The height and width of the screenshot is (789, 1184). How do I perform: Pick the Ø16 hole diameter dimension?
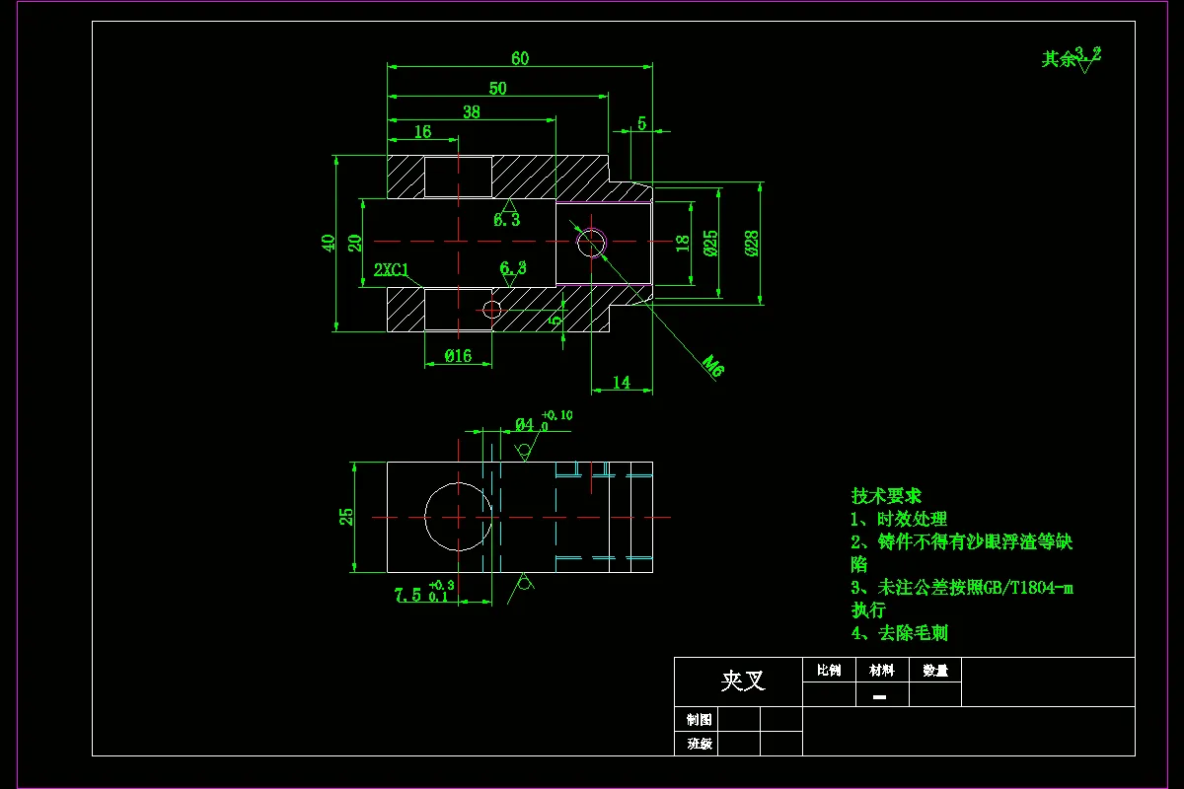[x=458, y=356]
